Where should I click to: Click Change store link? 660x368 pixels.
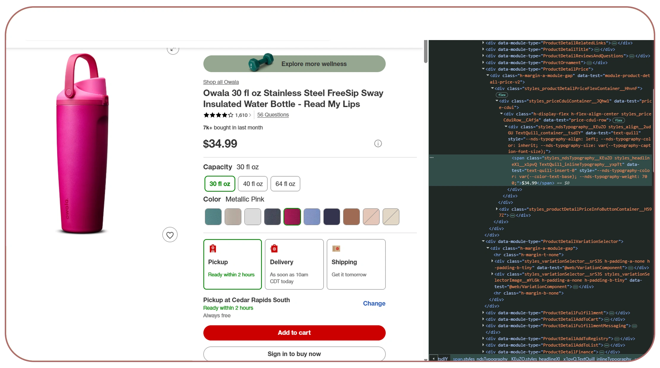(374, 304)
